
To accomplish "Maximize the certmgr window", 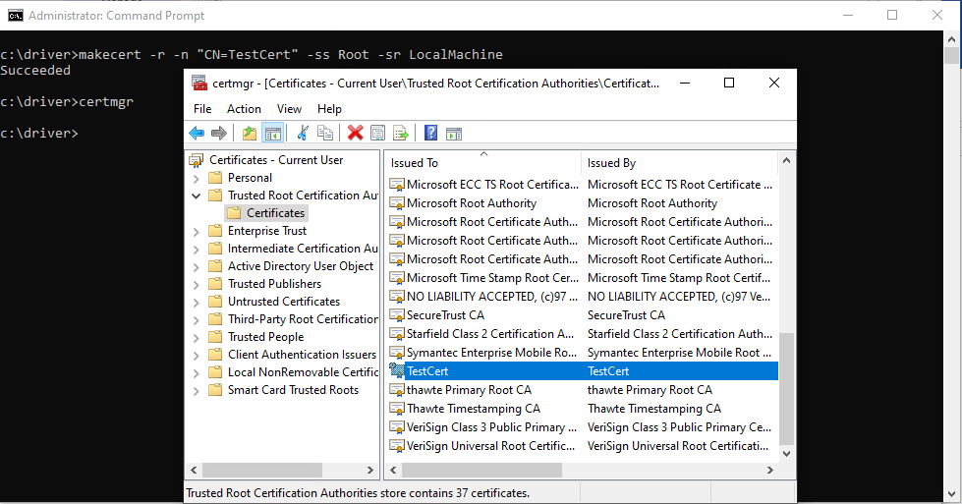I will click(729, 83).
